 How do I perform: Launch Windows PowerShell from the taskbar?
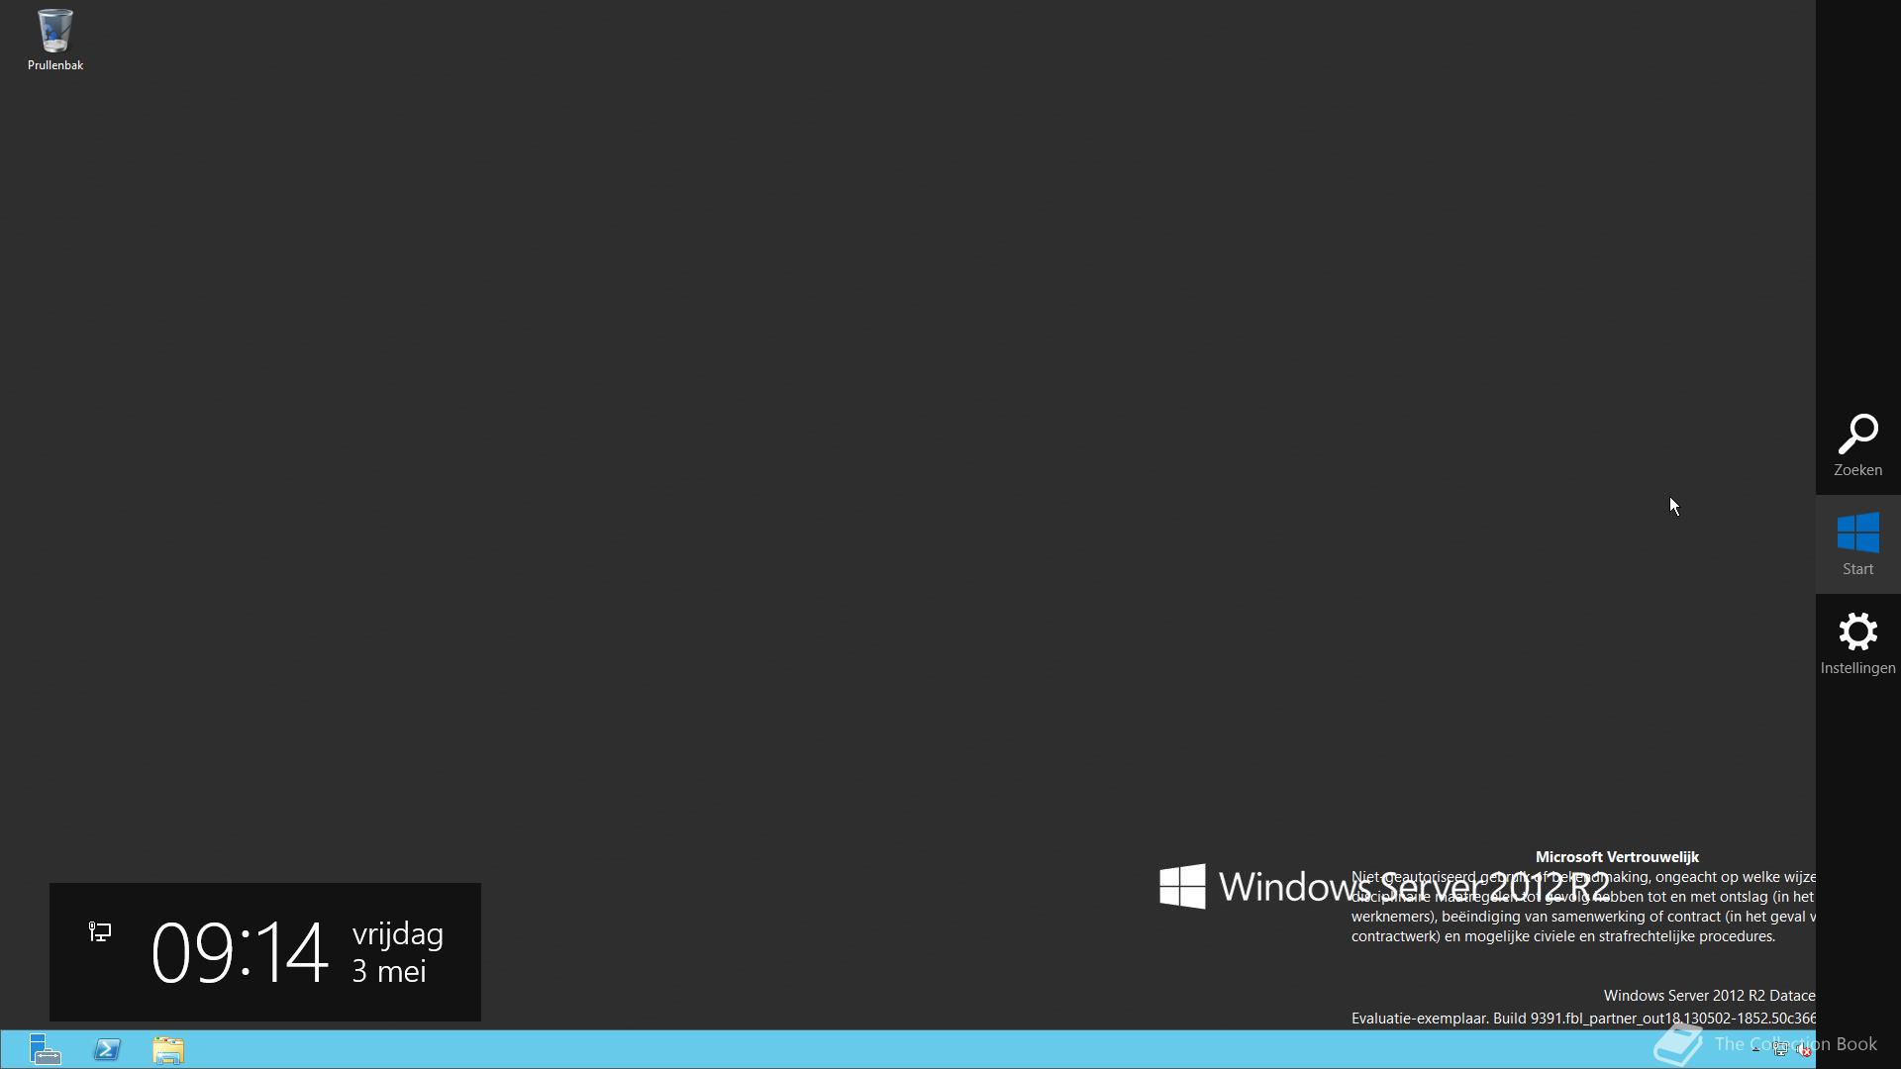point(107,1049)
